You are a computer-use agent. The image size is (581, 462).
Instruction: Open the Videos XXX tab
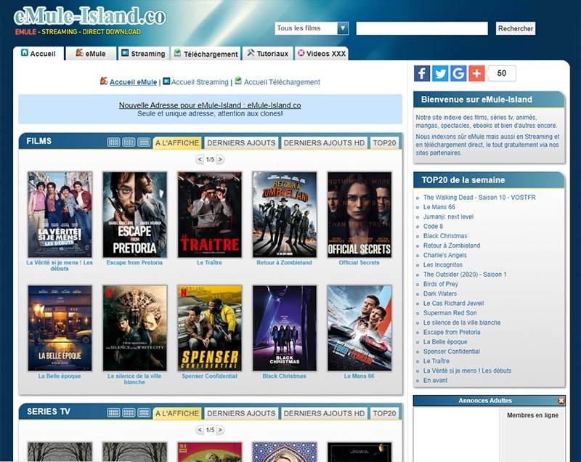(x=321, y=53)
